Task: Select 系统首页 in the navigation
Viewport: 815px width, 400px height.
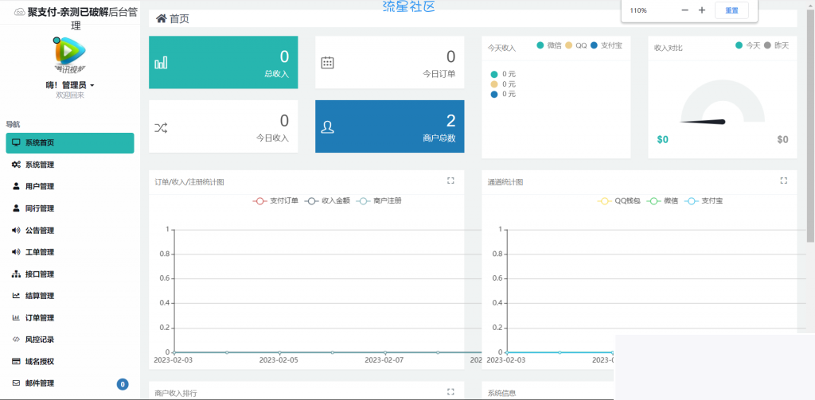Action: [69, 143]
